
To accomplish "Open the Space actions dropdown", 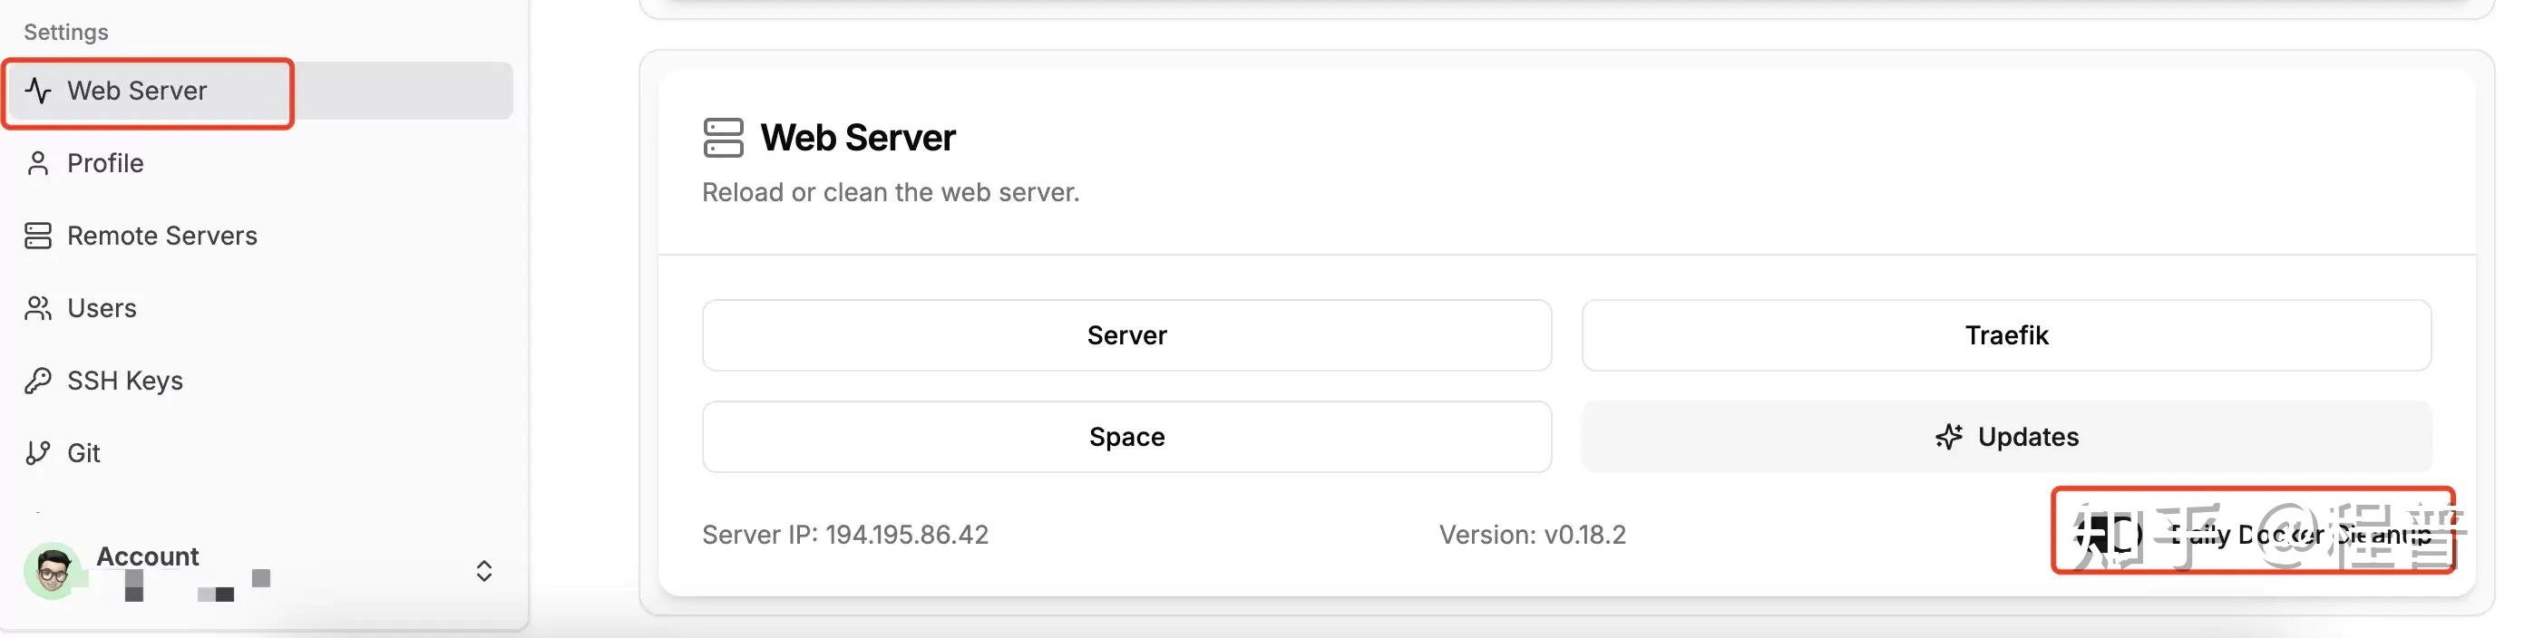I will tap(1126, 437).
